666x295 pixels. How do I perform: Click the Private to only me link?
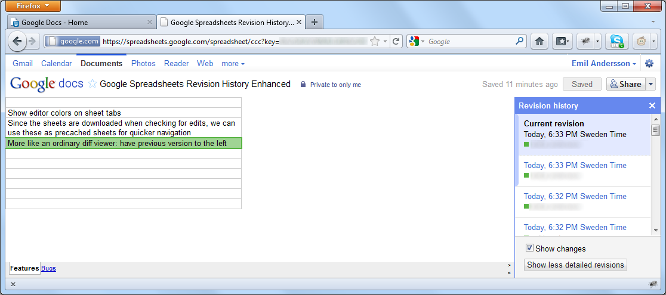pos(335,85)
